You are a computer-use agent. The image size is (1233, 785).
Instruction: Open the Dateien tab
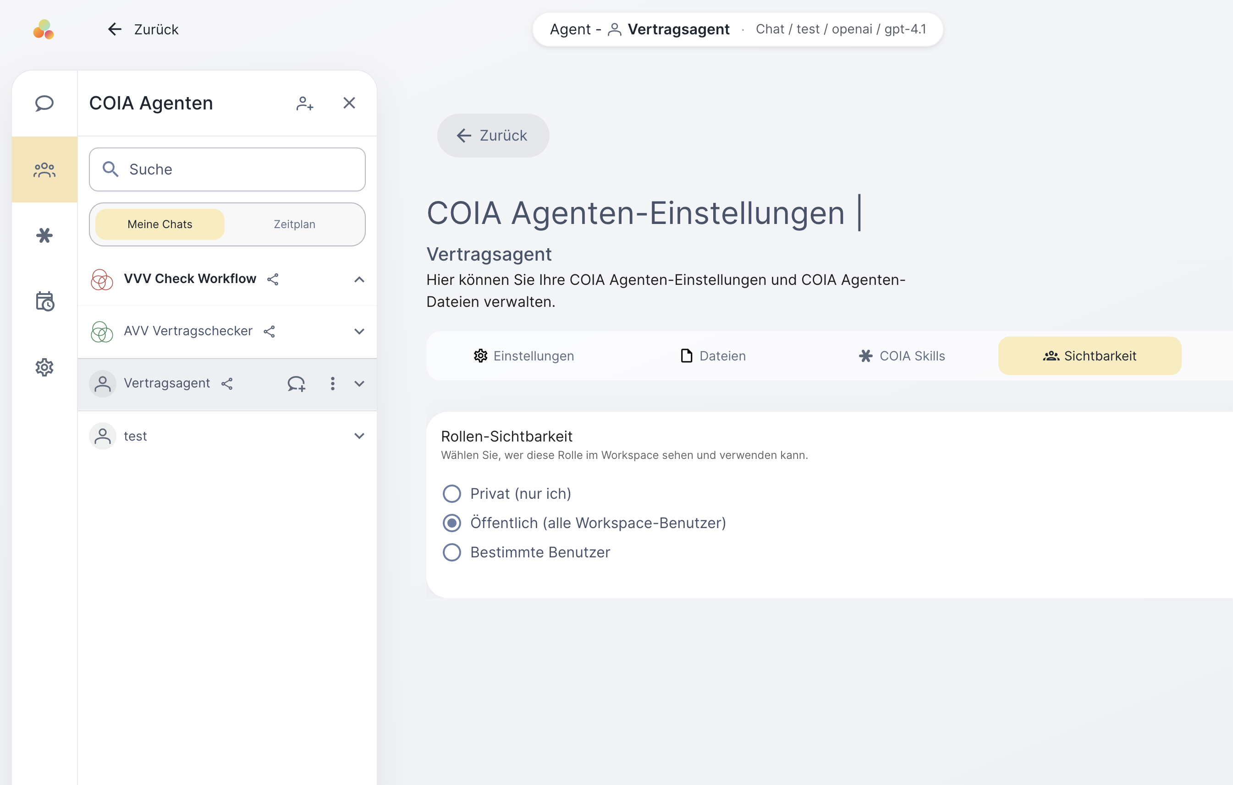click(713, 356)
